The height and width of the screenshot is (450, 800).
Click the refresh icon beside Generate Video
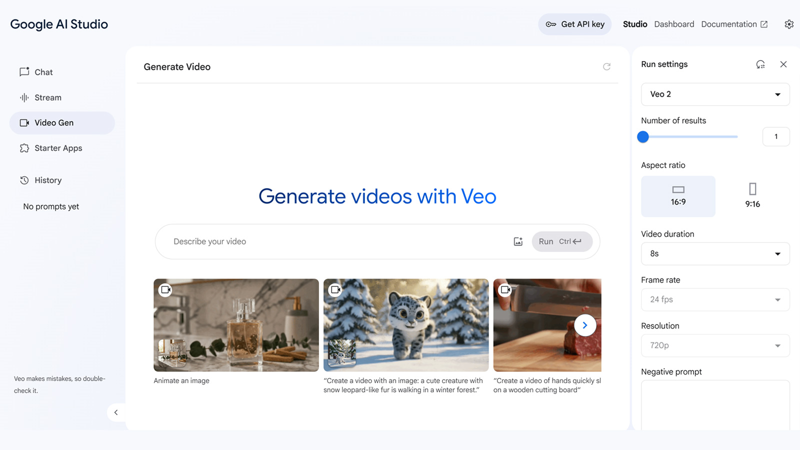click(x=606, y=66)
